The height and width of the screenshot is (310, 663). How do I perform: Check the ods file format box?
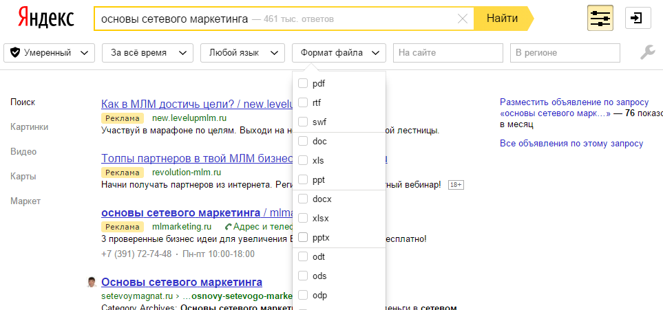pos(303,276)
